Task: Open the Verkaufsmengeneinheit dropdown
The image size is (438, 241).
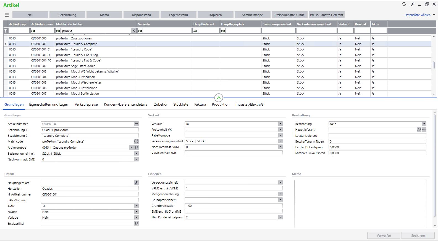Action: [x=280, y=141]
